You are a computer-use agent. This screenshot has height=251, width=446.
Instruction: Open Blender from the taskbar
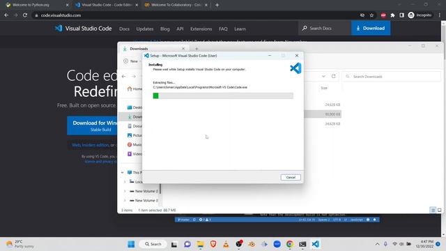pyautogui.click(x=252, y=244)
